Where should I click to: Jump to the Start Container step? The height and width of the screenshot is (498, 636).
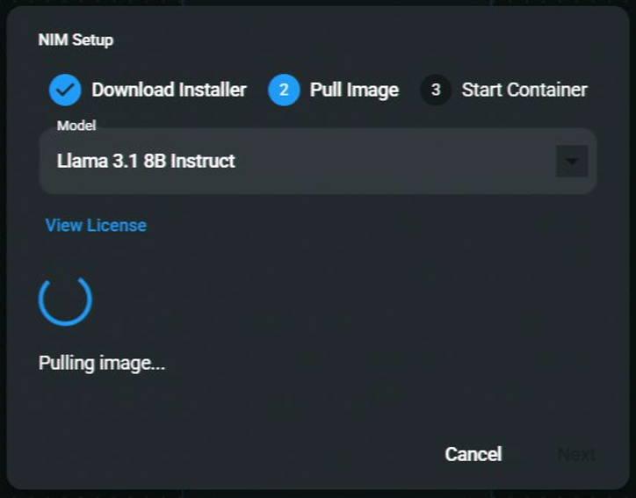coord(524,90)
